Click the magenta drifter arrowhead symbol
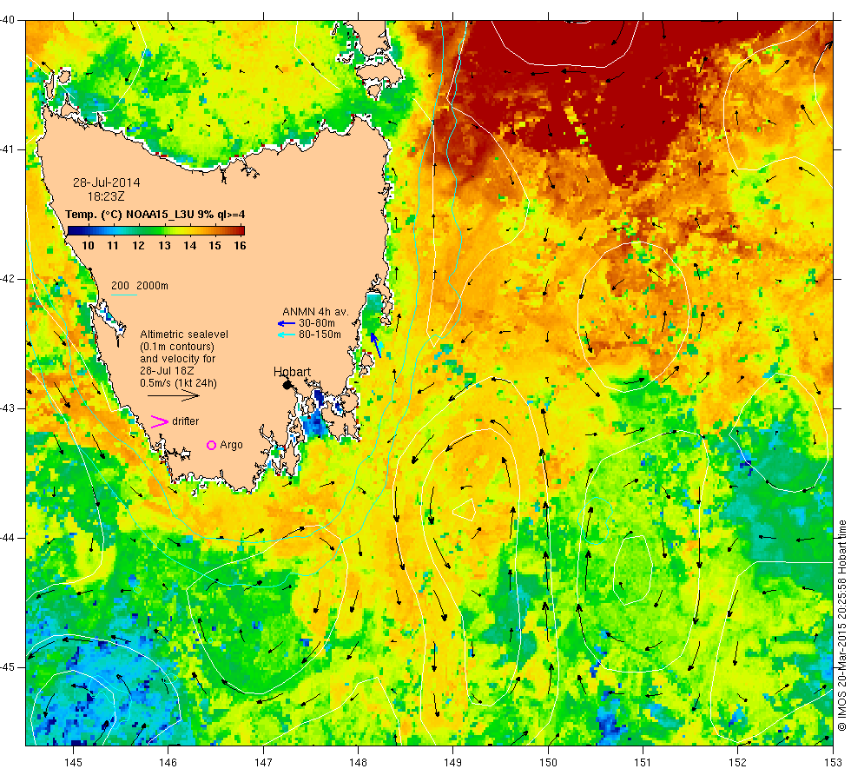Viewport: 851px width, 782px height. 160,422
